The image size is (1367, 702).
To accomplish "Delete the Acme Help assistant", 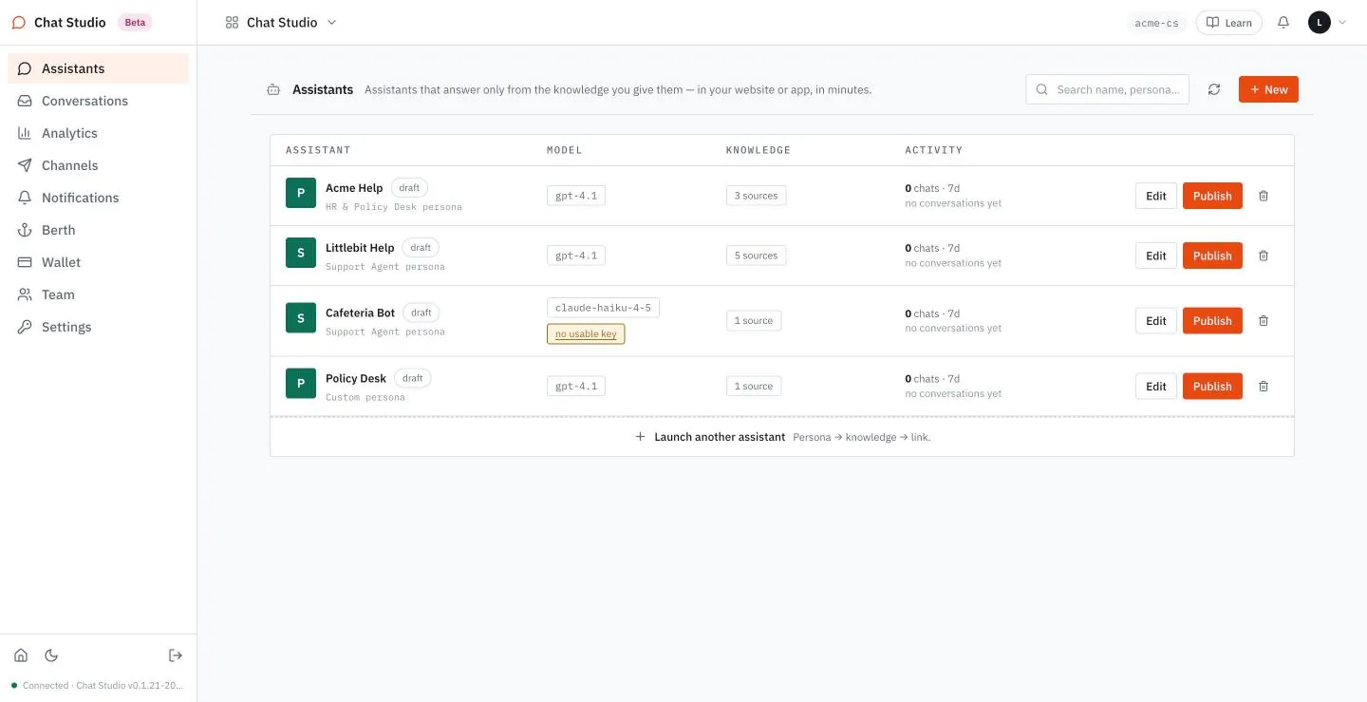I will pos(1264,196).
